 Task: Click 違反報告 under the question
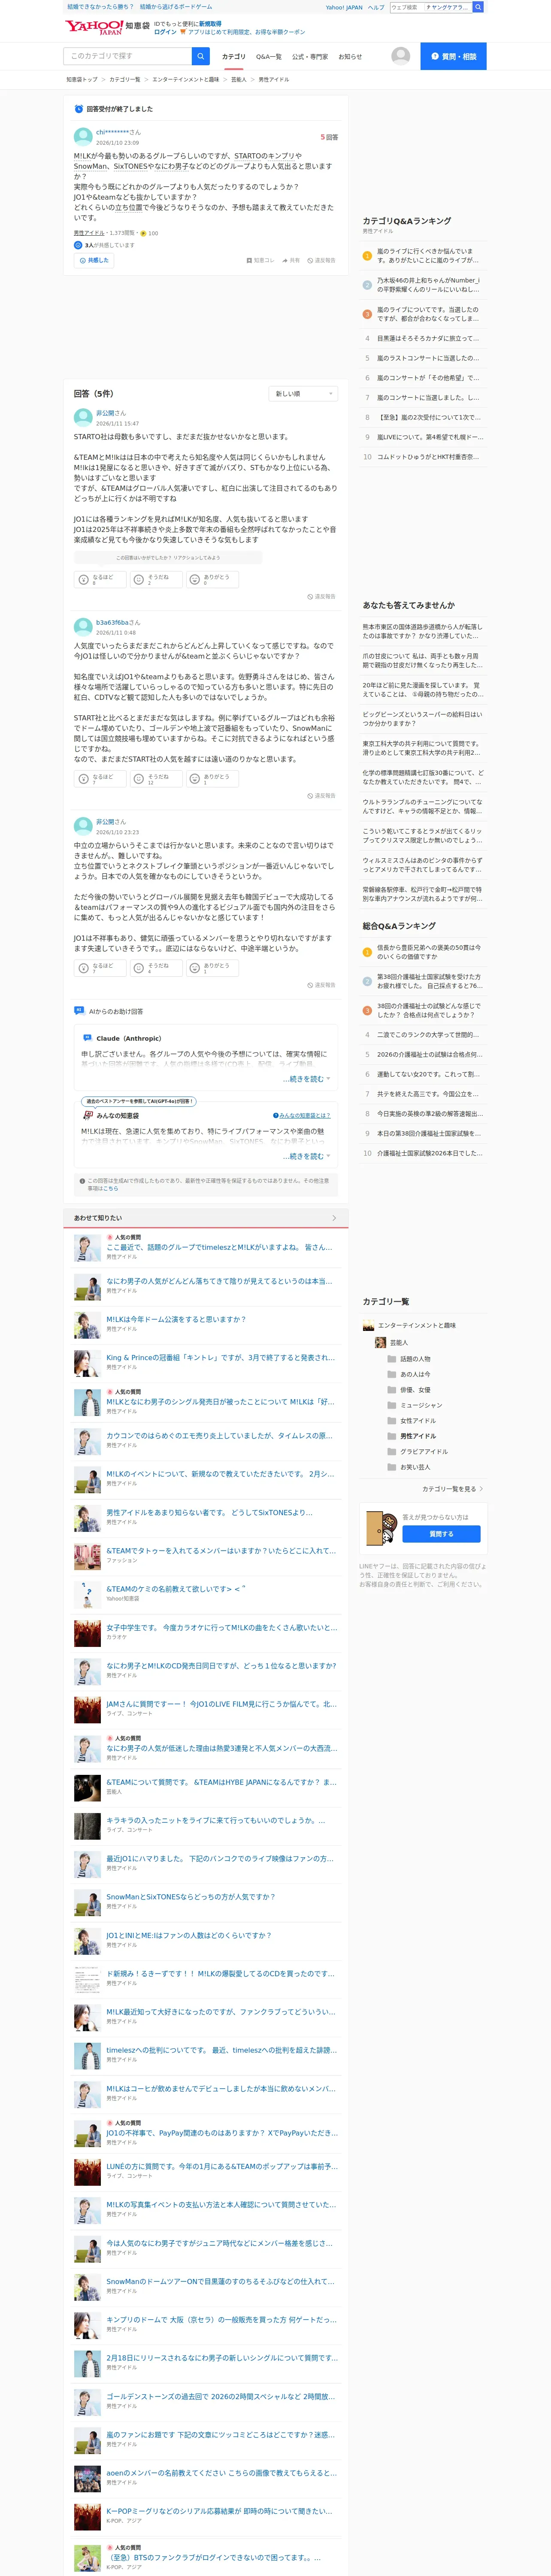pos(321,260)
